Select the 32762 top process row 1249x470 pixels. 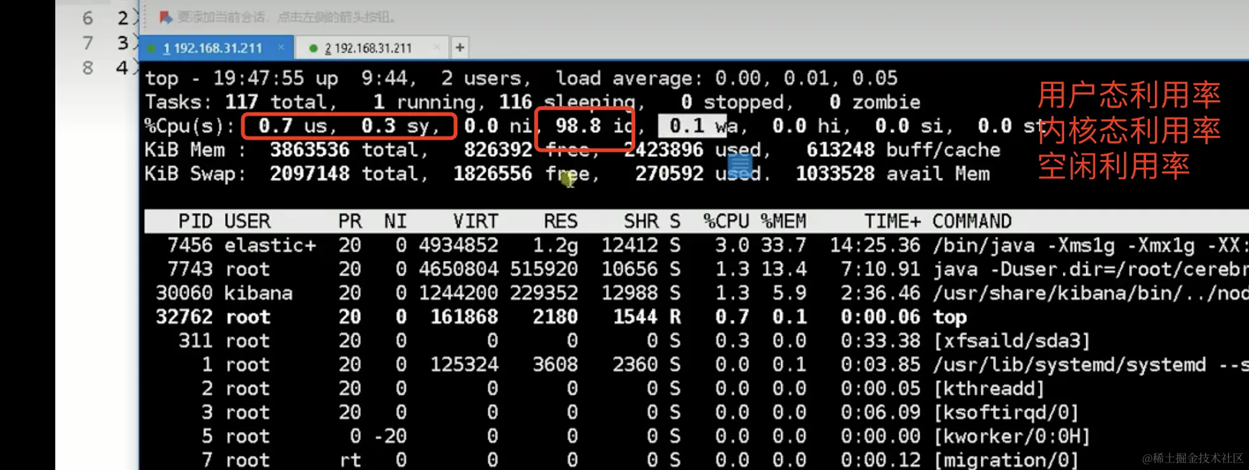coord(696,317)
